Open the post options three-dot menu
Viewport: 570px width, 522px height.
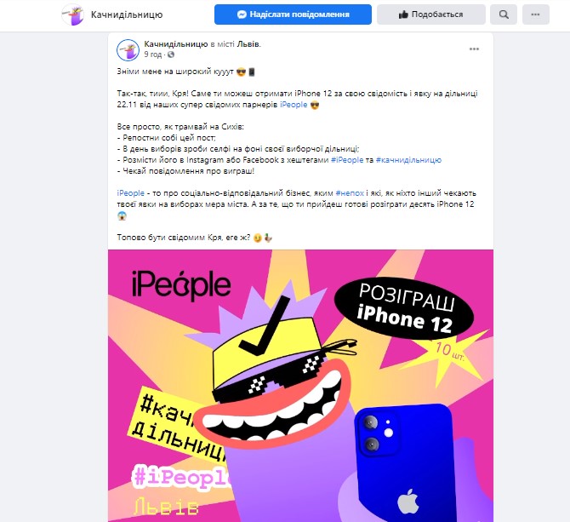[474, 49]
